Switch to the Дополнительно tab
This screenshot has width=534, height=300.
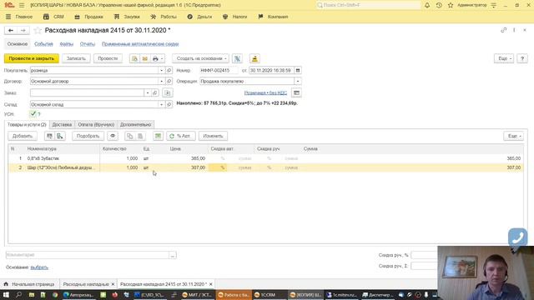pyautogui.click(x=135, y=124)
